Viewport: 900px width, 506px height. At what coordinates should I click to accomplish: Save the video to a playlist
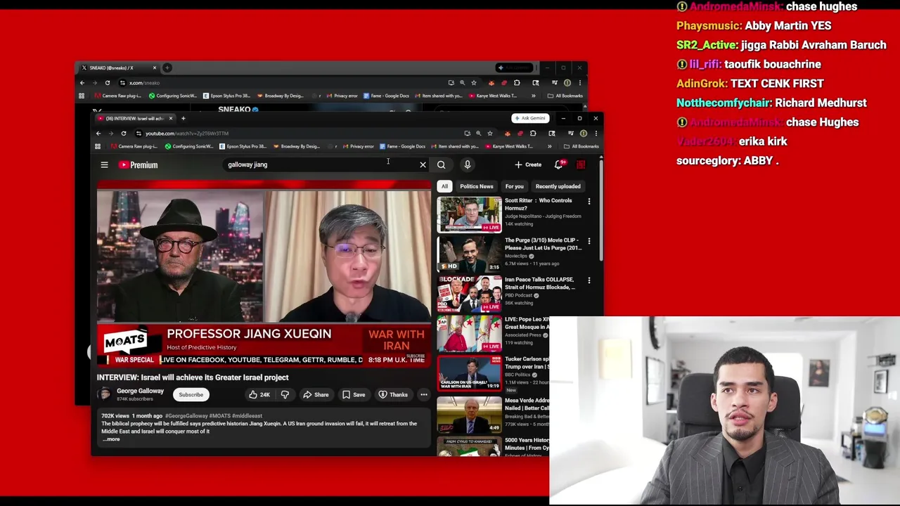click(354, 394)
